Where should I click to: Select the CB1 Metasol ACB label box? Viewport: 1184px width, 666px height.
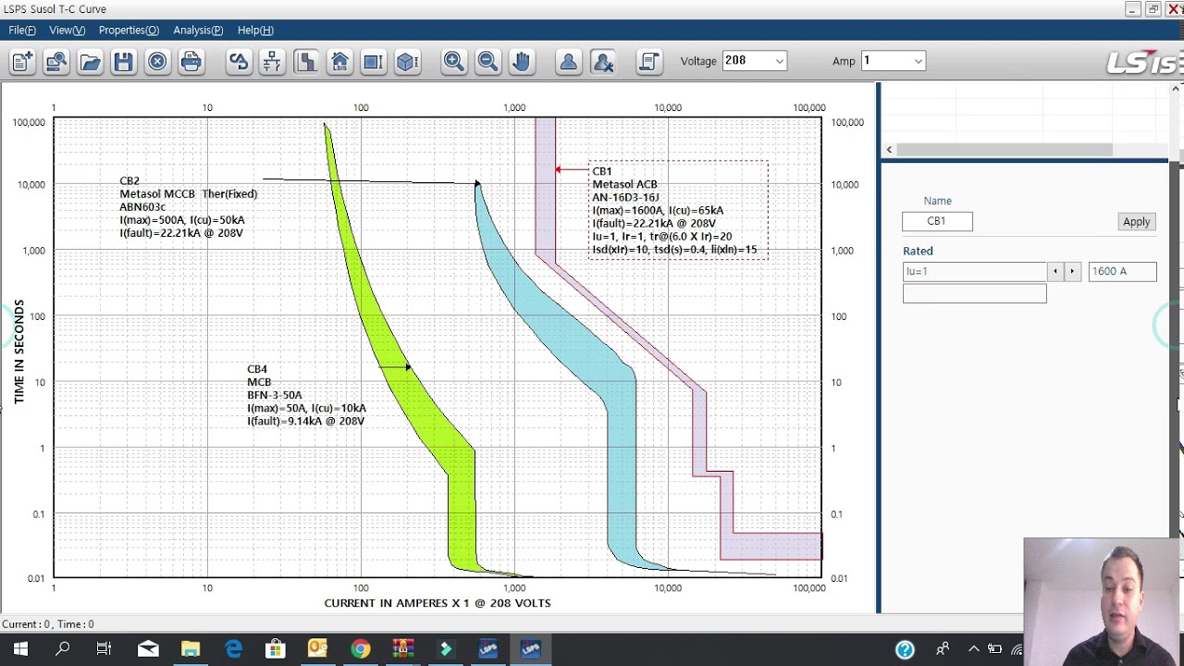[x=678, y=210]
